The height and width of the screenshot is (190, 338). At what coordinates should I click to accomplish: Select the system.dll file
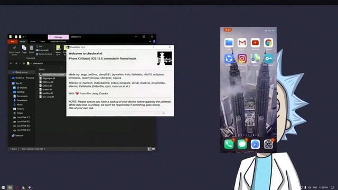pyautogui.click(x=46, y=89)
